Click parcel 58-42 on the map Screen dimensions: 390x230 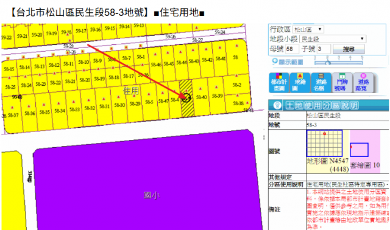pyautogui.click(x=207, y=60)
